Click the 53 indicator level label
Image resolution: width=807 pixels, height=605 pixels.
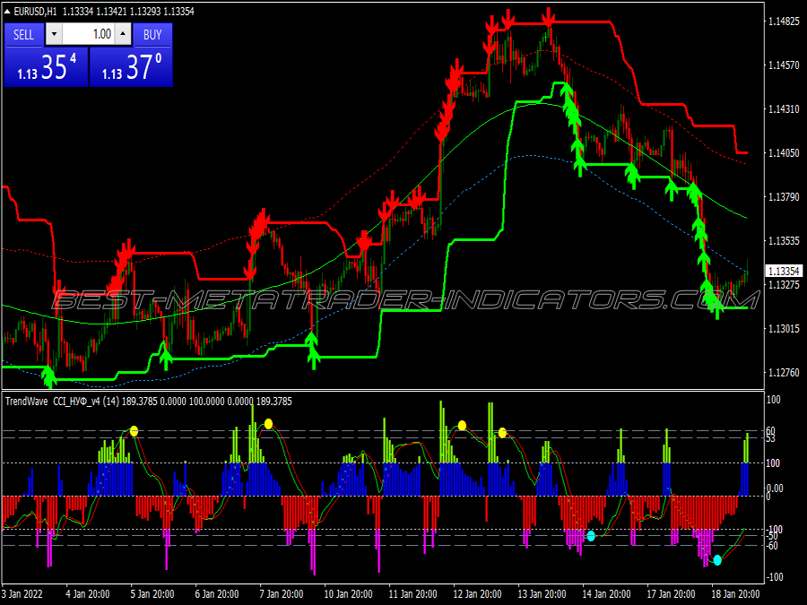click(x=770, y=439)
